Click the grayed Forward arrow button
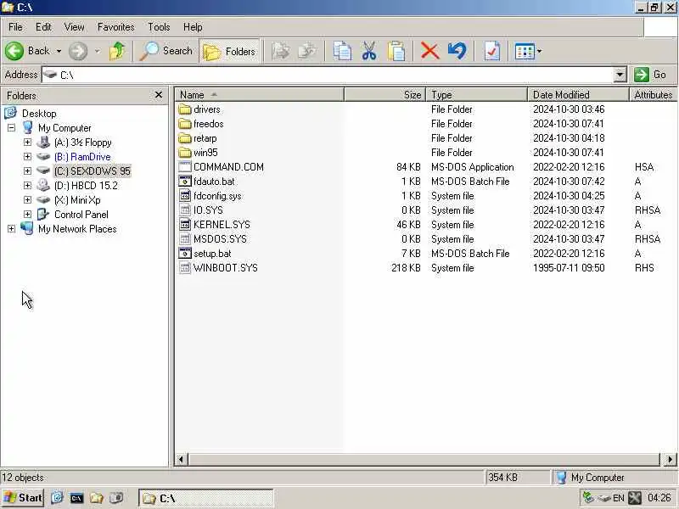This screenshot has height=509, width=679. (x=78, y=51)
